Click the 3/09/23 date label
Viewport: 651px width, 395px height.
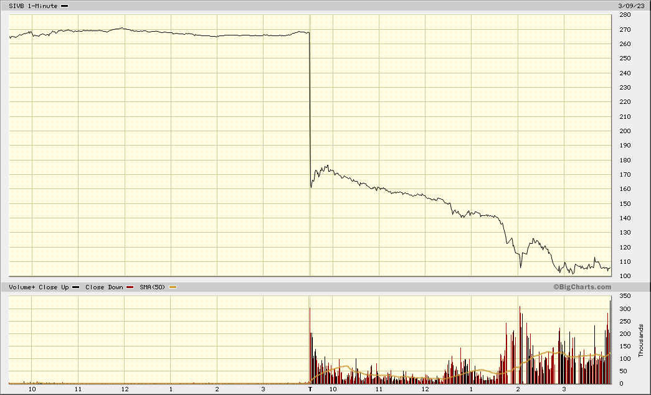coord(631,6)
